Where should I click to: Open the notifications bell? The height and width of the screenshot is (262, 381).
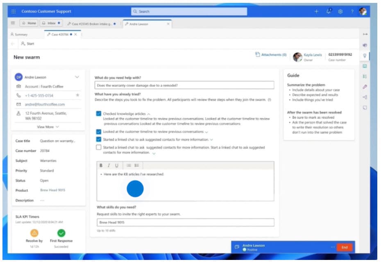[x=329, y=11]
